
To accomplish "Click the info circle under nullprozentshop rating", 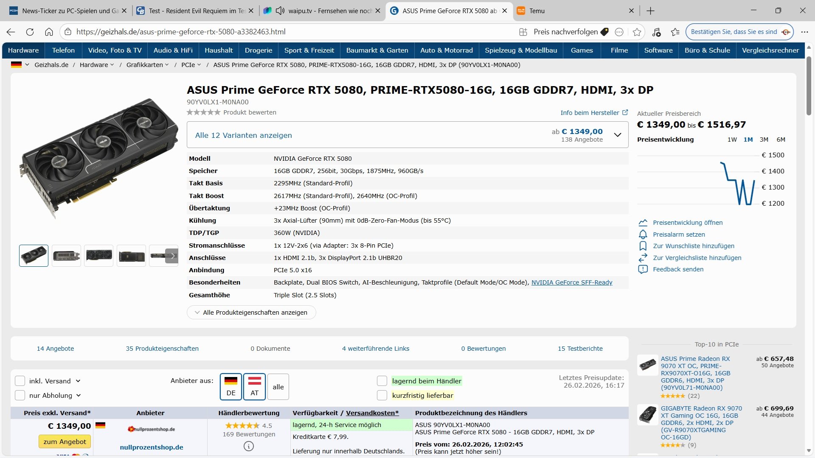I will click(249, 446).
